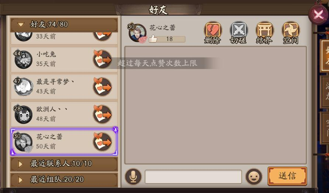The width and height of the screenshot is (329, 193).
Task: Click the 送信 send button
Action: tap(287, 176)
